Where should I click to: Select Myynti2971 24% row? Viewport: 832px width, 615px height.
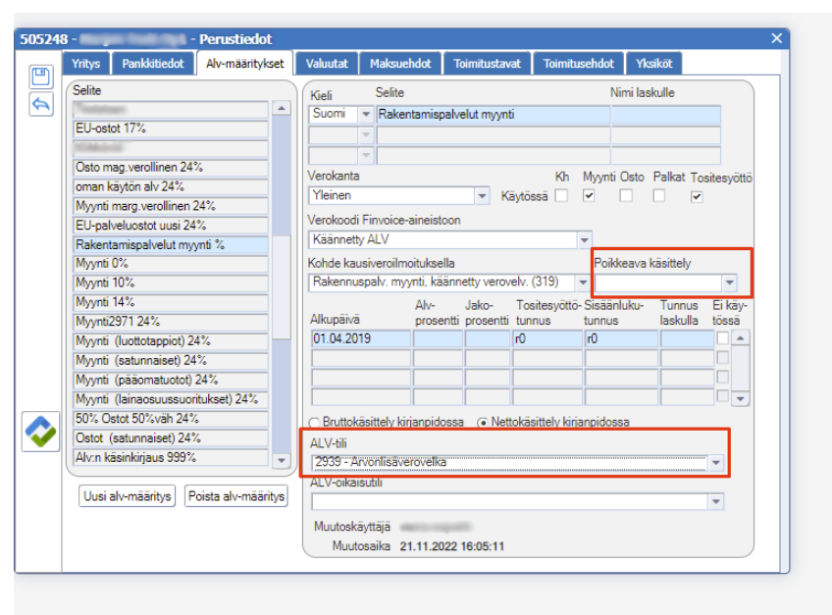pyautogui.click(x=171, y=322)
